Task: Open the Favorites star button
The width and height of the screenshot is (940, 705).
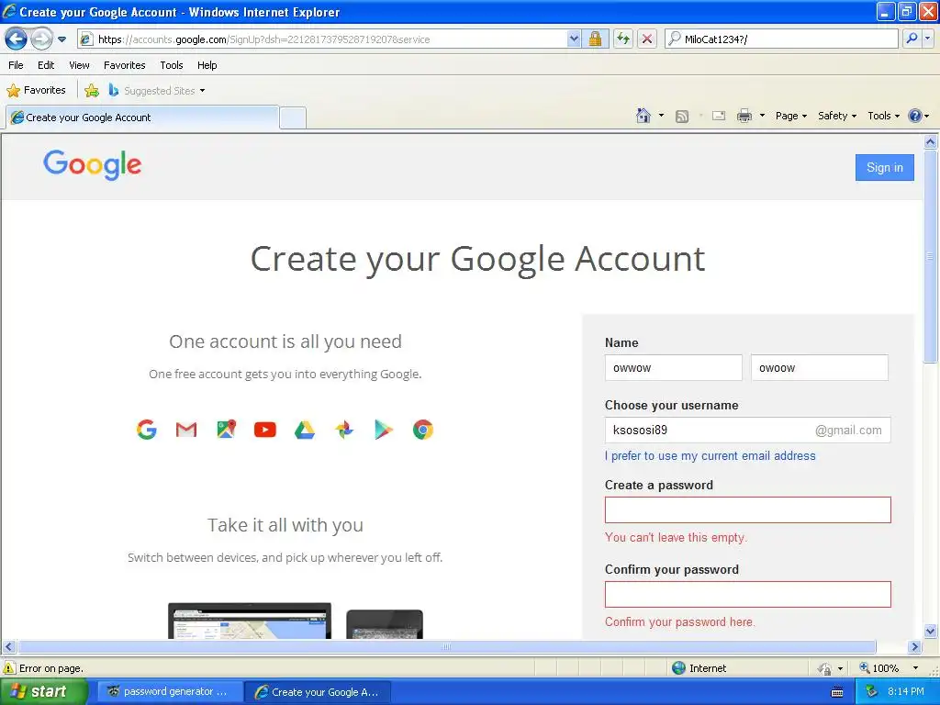Action: tap(36, 91)
